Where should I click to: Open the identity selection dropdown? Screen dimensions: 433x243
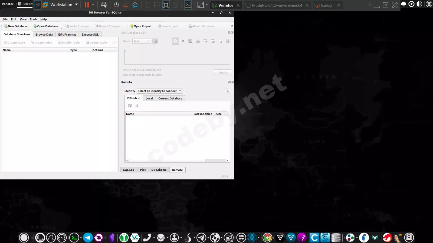pyautogui.click(x=159, y=91)
